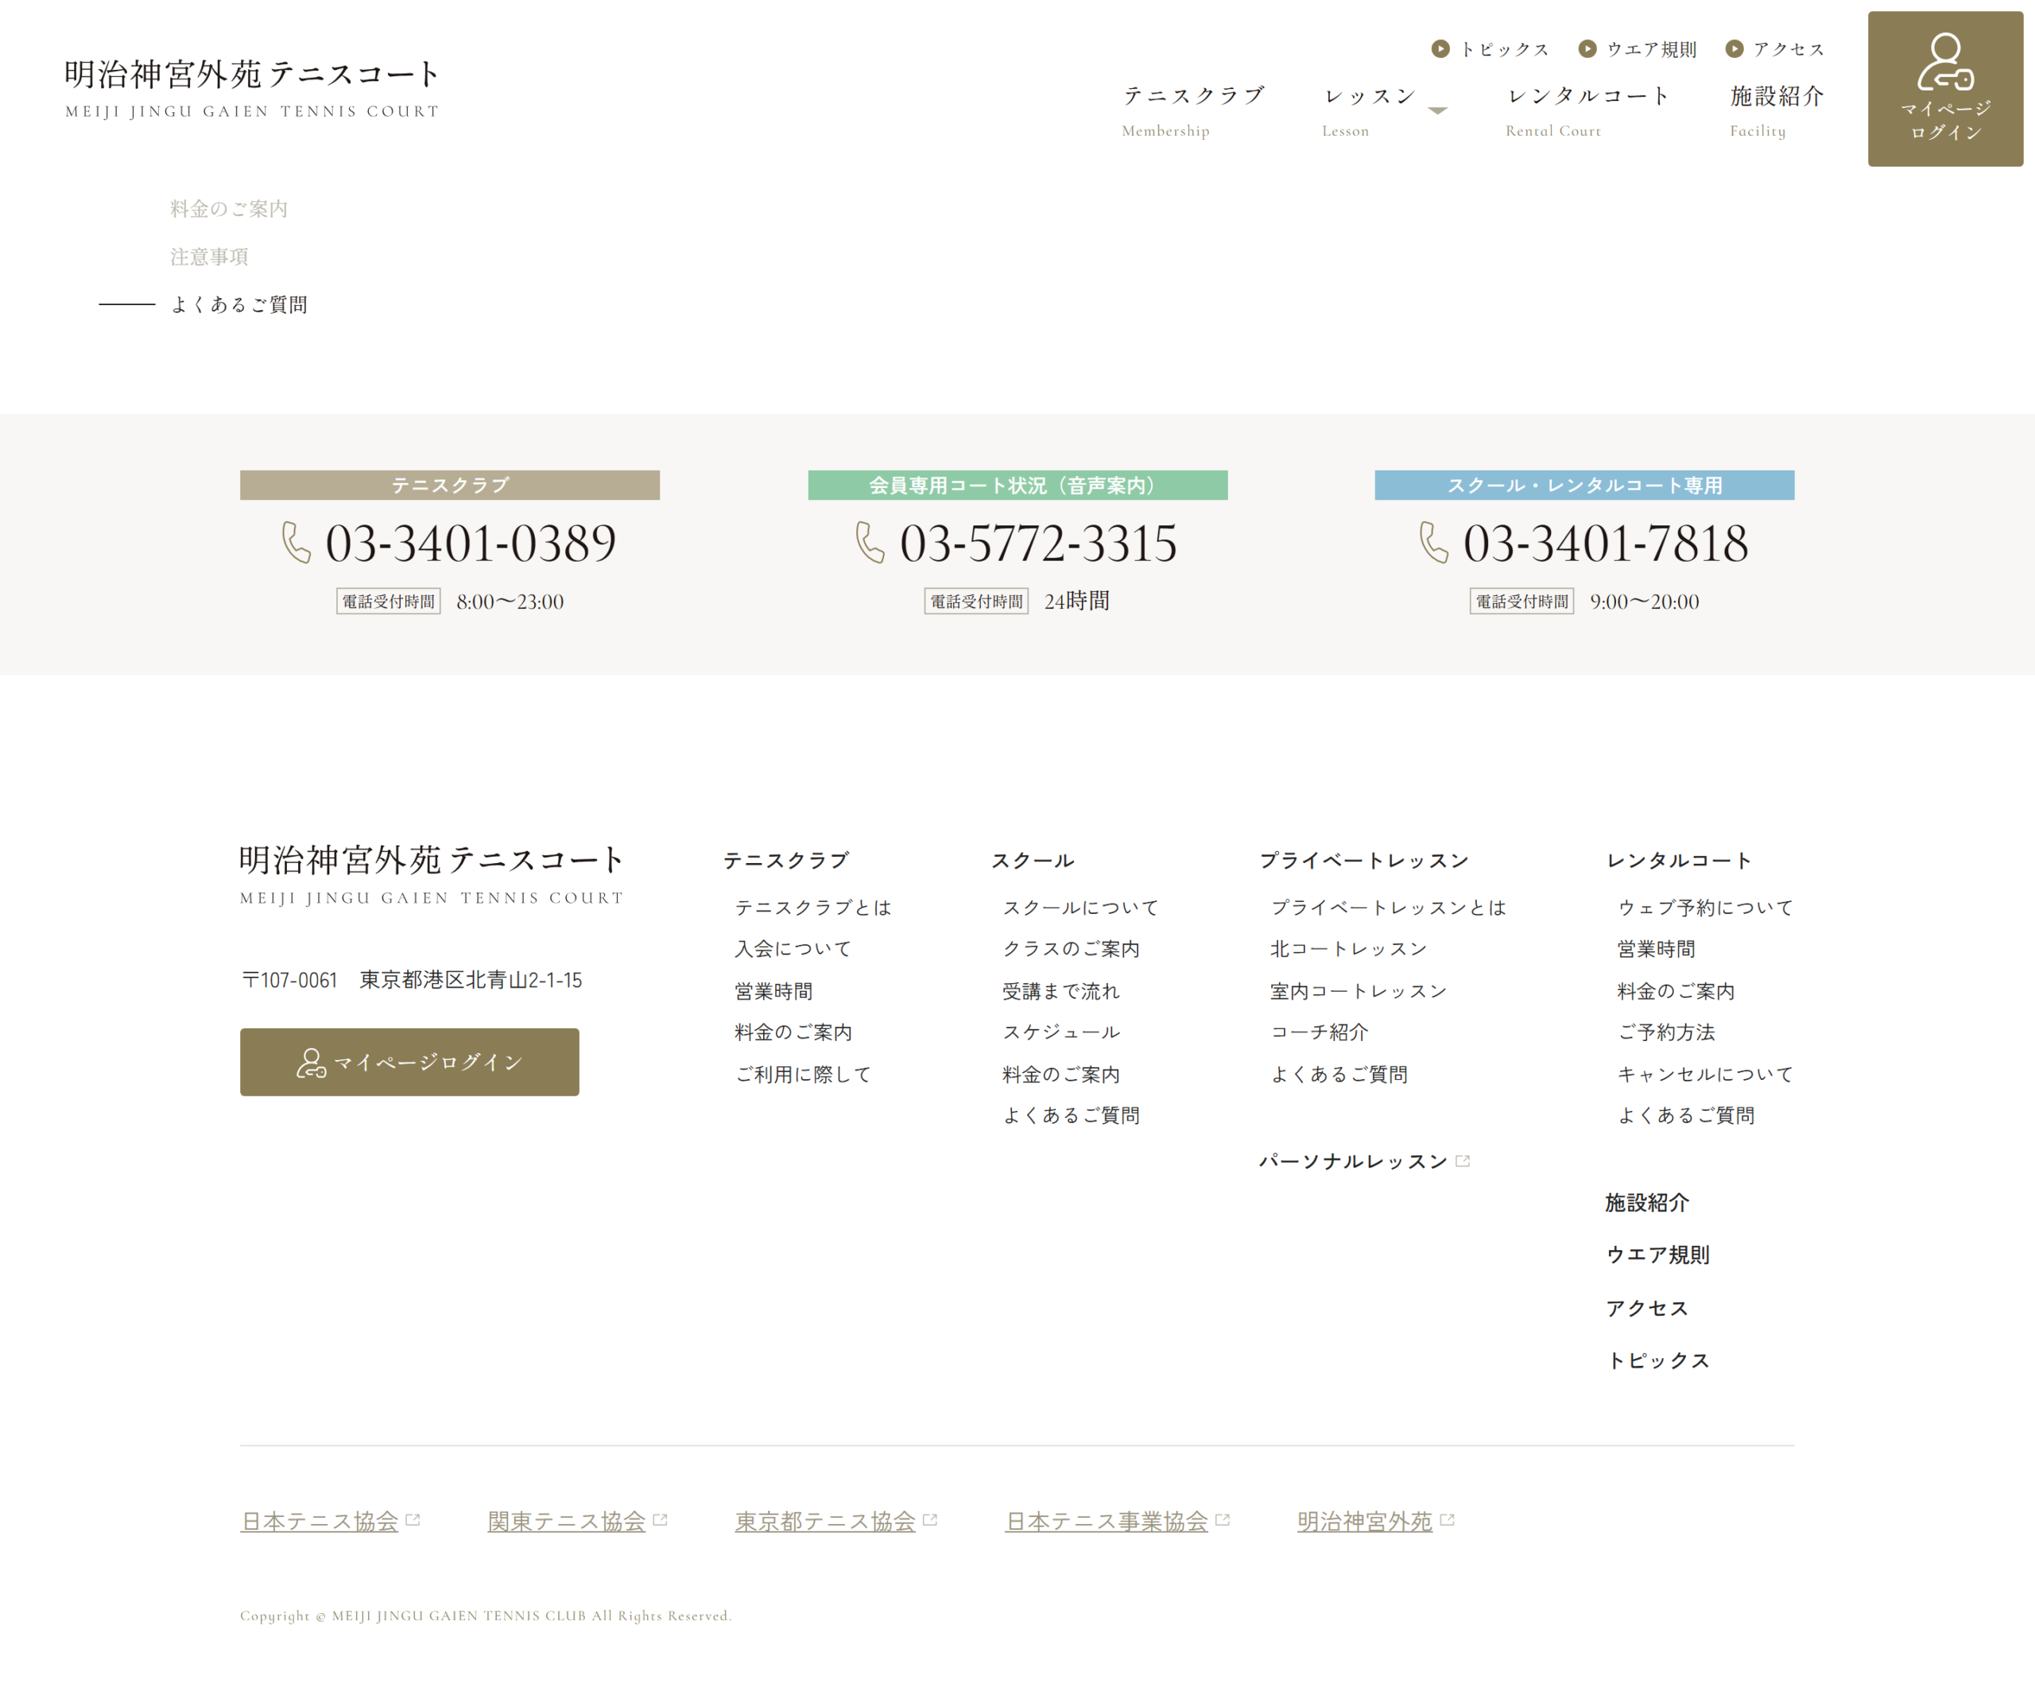
Task: Click external link icon after 日本テニス事業協会
Action: (1222, 1519)
